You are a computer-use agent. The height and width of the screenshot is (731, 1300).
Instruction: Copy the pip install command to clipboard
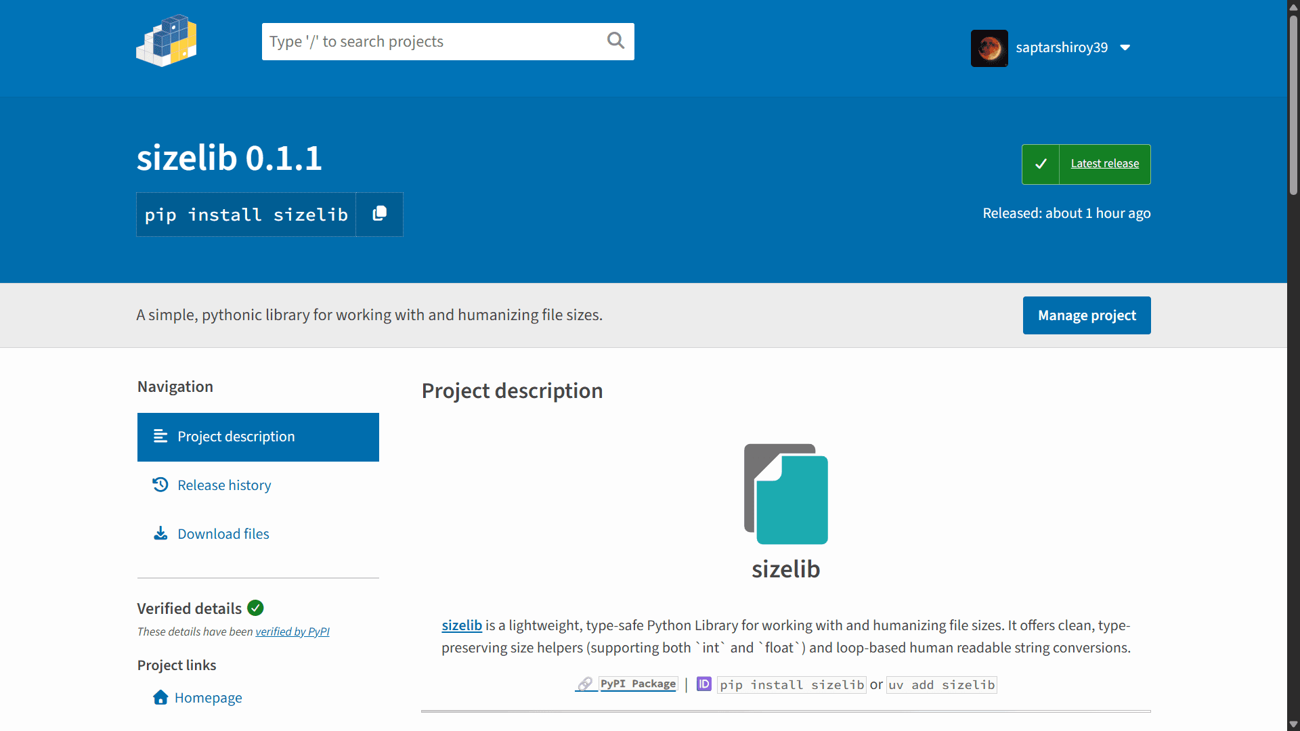pyautogui.click(x=380, y=214)
